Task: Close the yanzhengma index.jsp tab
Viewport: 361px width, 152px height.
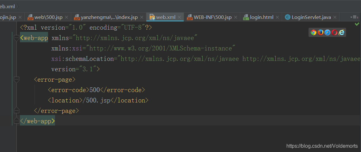Action: 142,17
